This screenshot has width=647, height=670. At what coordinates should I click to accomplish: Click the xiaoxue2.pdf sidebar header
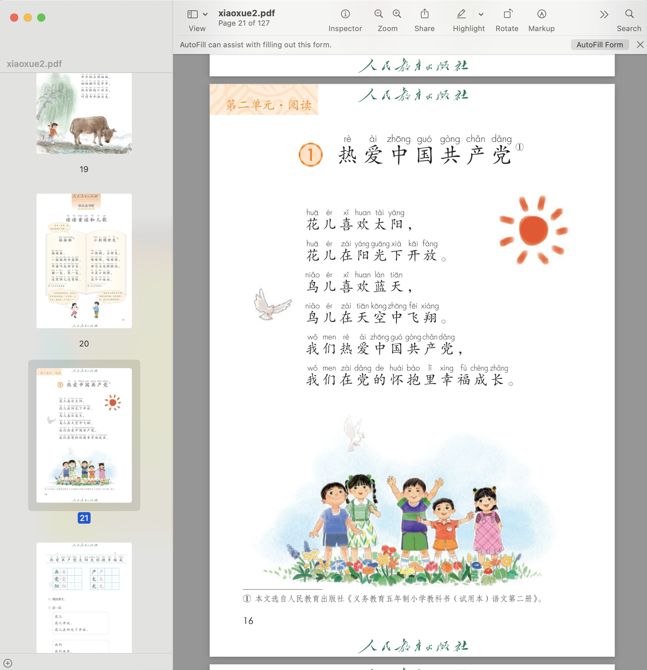(x=34, y=64)
